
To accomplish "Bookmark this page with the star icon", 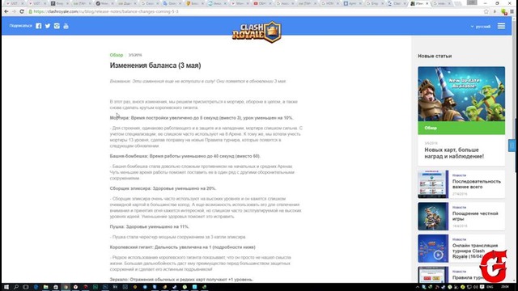I will 486,11.
